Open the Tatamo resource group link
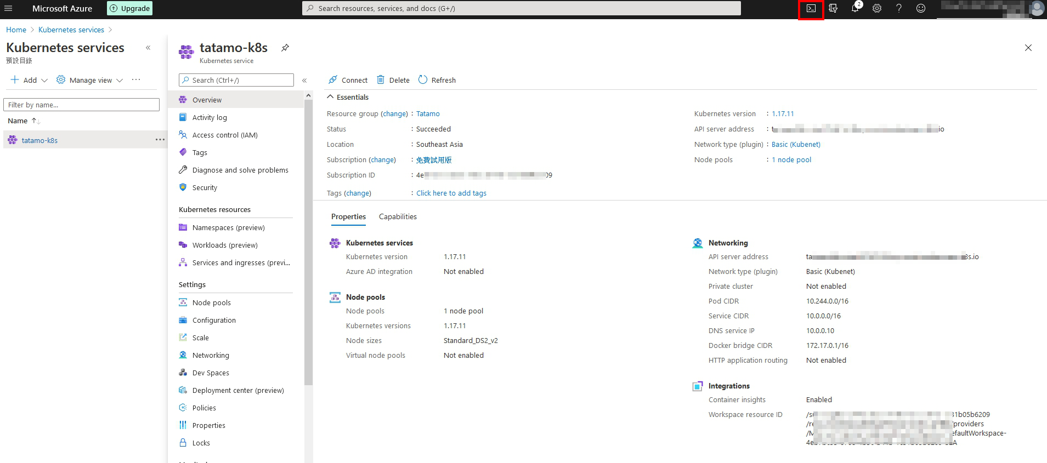Image resolution: width=1047 pixels, height=463 pixels. pos(428,113)
